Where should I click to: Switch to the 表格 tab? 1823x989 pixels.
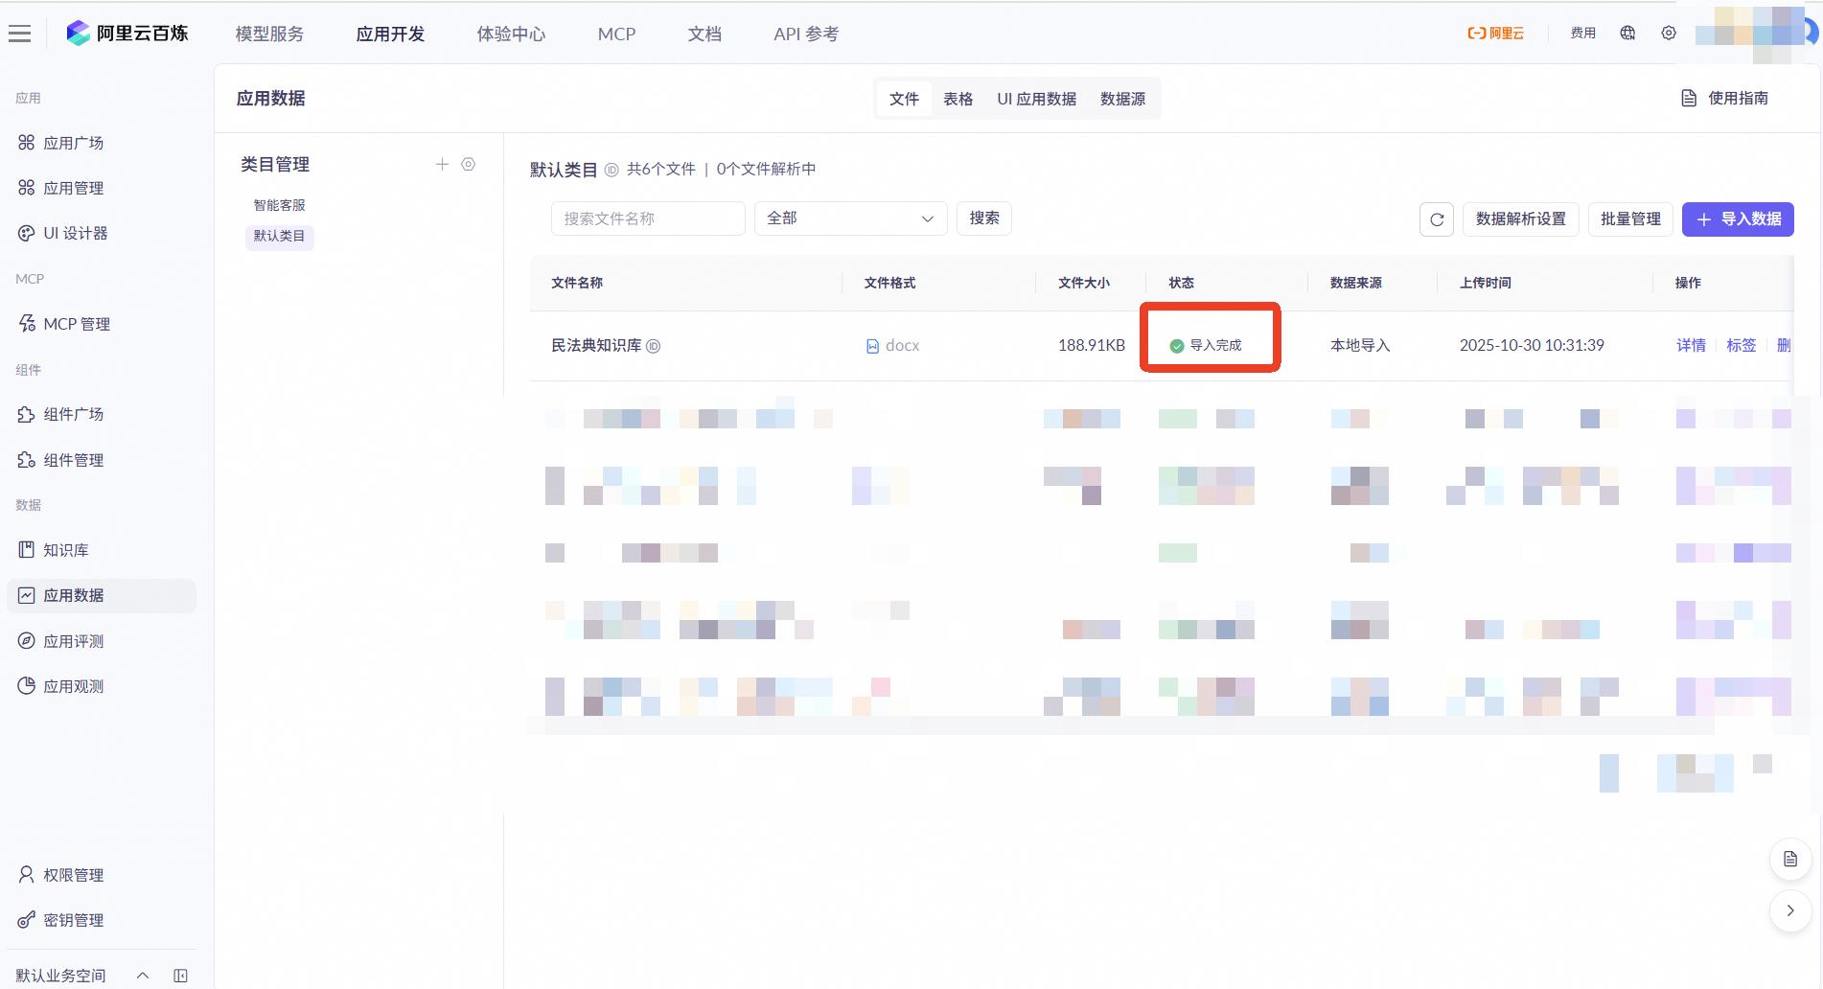[958, 99]
